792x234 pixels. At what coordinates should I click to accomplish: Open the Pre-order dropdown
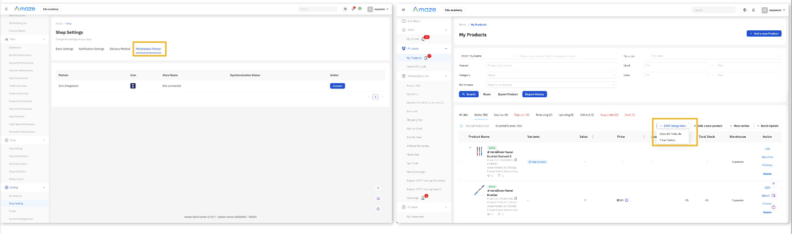click(715, 56)
